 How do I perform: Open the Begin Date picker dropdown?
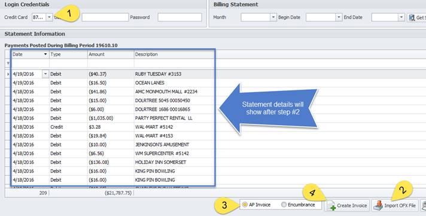[339, 17]
